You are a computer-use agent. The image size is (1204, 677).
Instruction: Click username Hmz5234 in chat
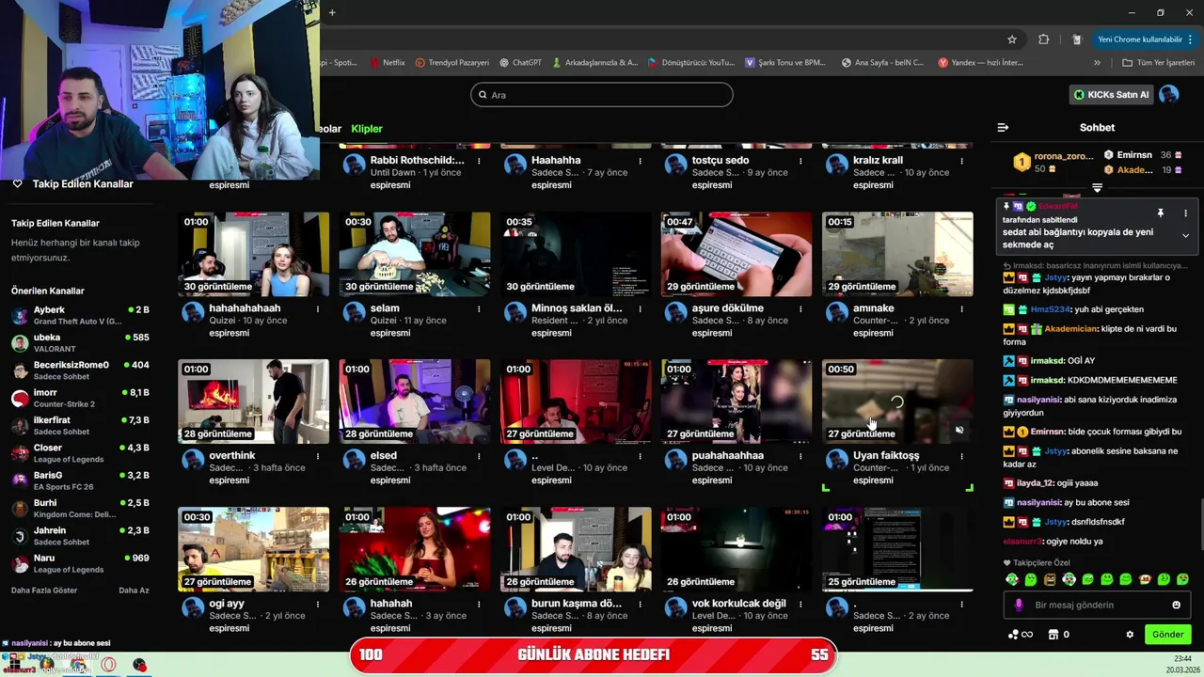pos(1050,309)
